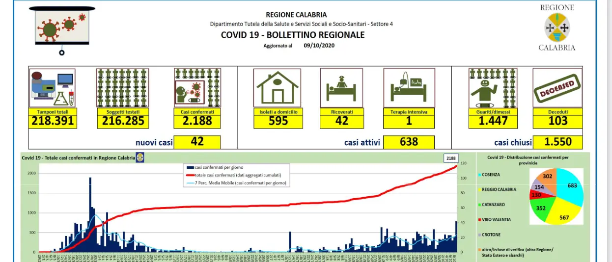This screenshot has width=612, height=262.
Task: Select the Ricoverati value 42
Action: pyautogui.click(x=341, y=121)
